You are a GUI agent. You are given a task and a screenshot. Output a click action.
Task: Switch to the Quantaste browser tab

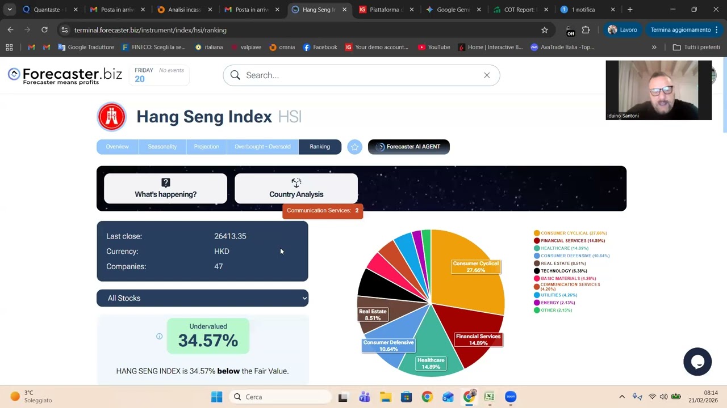point(44,10)
